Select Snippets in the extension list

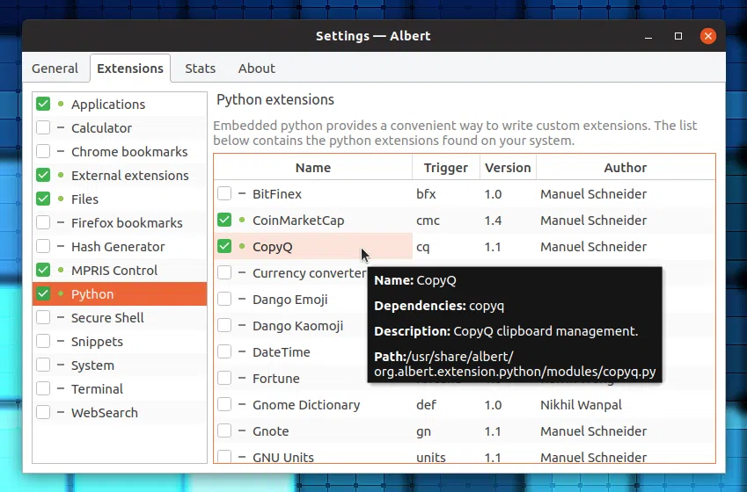97,342
